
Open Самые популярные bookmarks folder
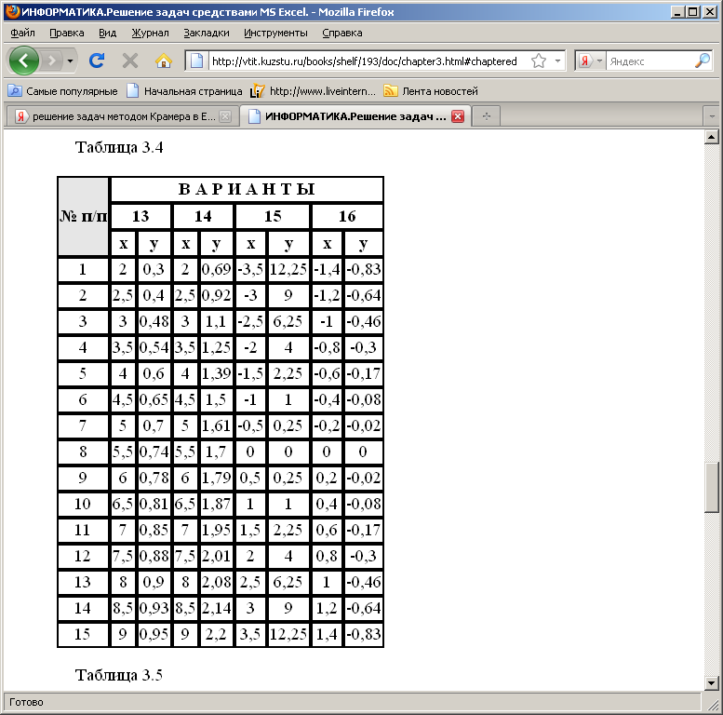tap(62, 91)
